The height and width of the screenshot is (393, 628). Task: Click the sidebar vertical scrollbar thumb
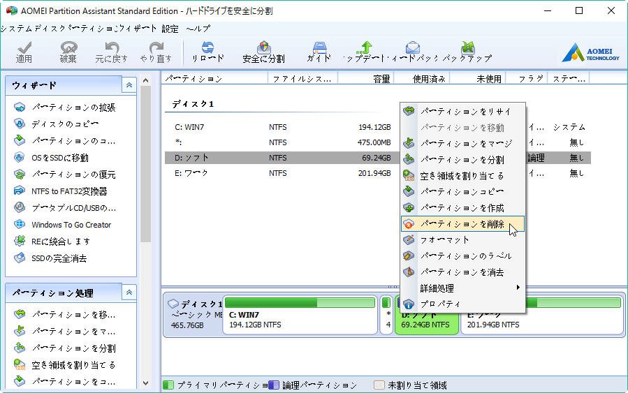click(x=146, y=164)
